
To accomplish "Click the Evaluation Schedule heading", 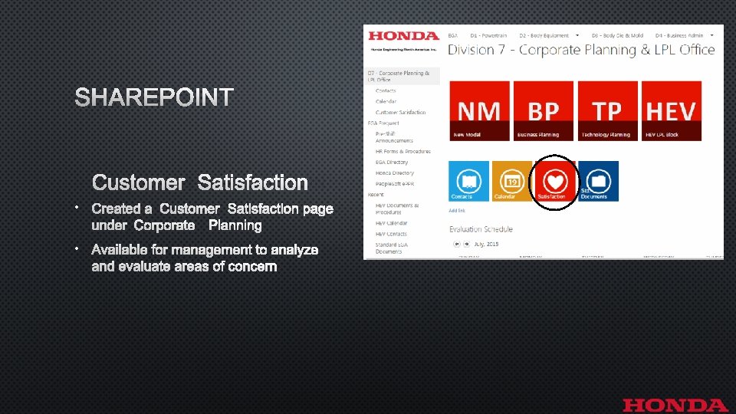I will [481, 229].
